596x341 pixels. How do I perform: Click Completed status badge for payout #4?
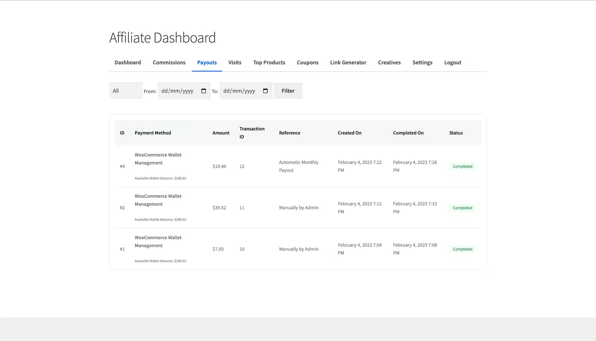point(462,166)
